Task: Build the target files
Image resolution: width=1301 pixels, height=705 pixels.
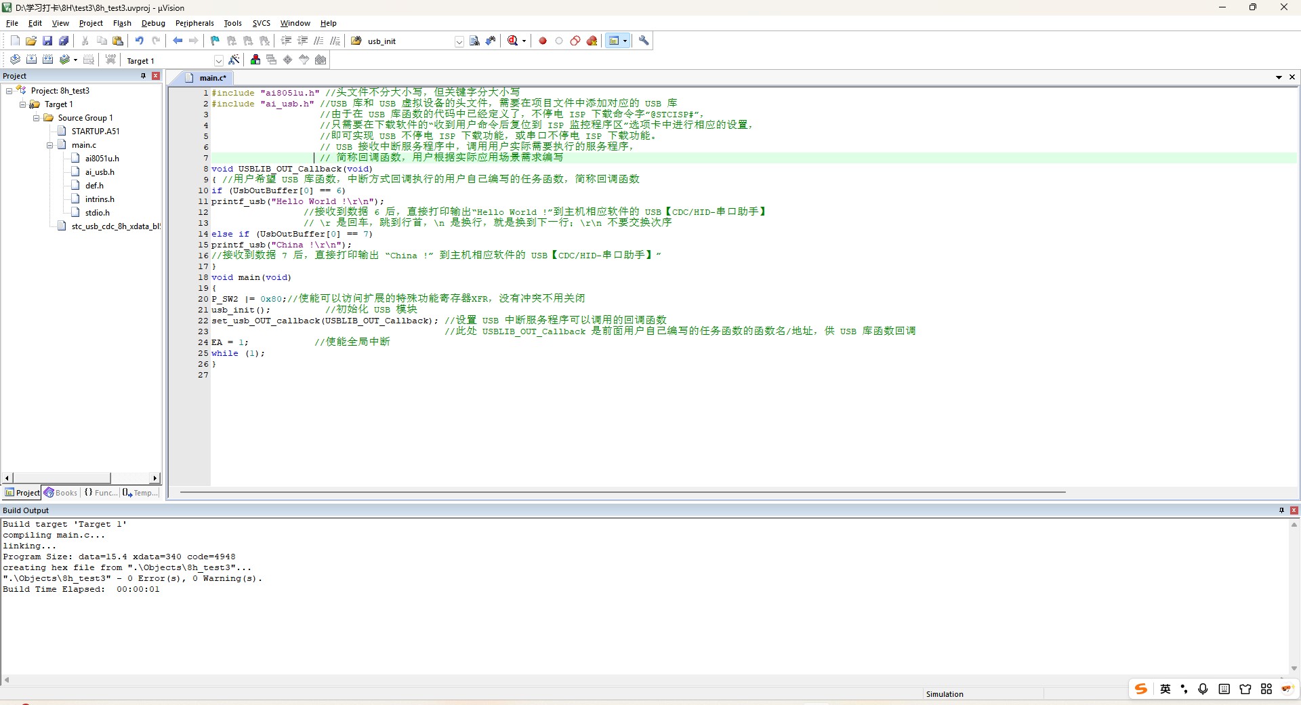Action: click(31, 60)
